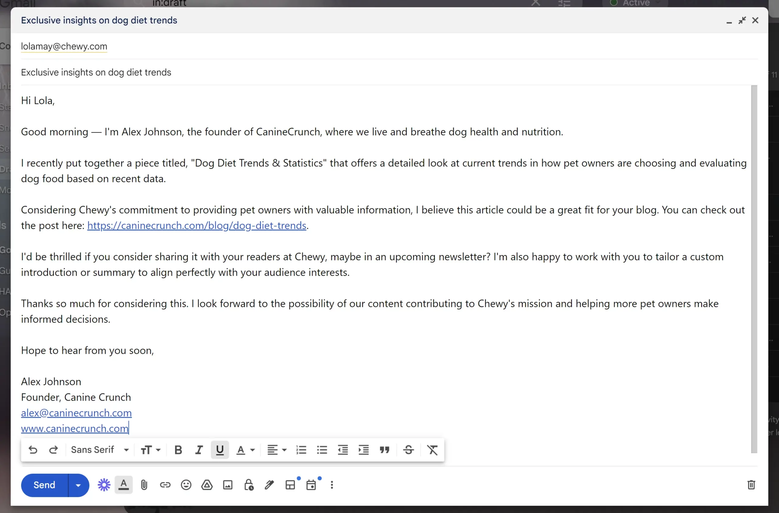Open the text alignment dropdown

277,450
